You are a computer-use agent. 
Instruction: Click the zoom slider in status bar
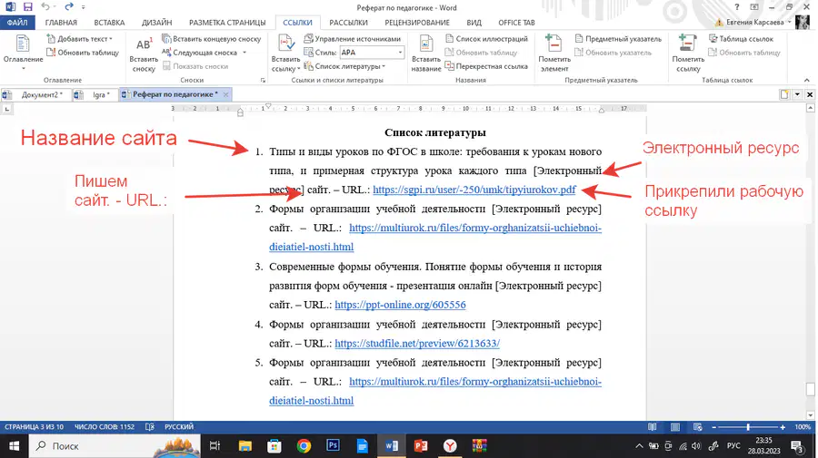pyautogui.click(x=748, y=427)
